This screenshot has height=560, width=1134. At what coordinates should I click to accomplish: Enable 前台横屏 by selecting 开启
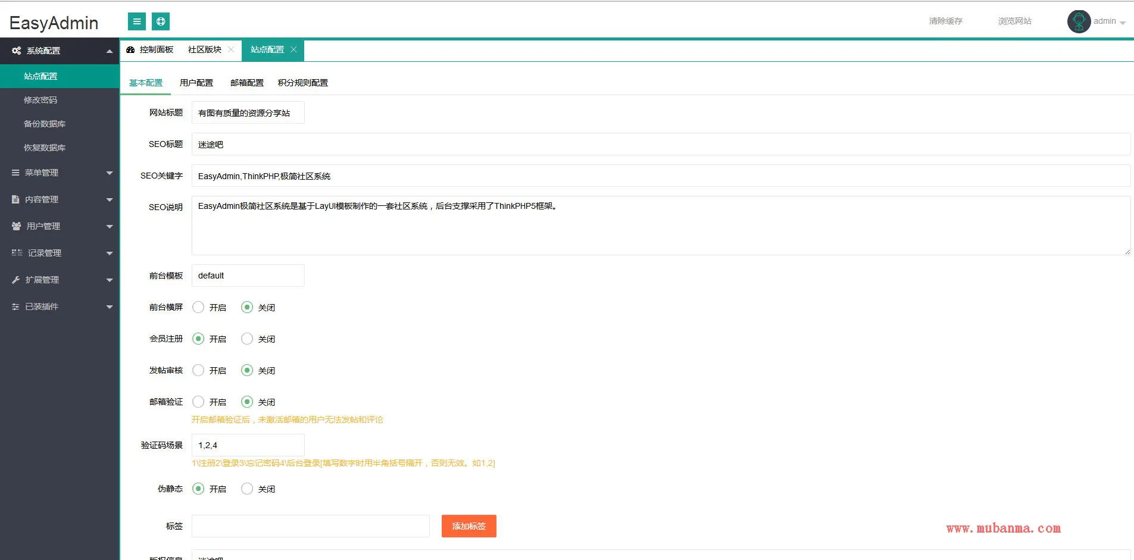click(199, 307)
